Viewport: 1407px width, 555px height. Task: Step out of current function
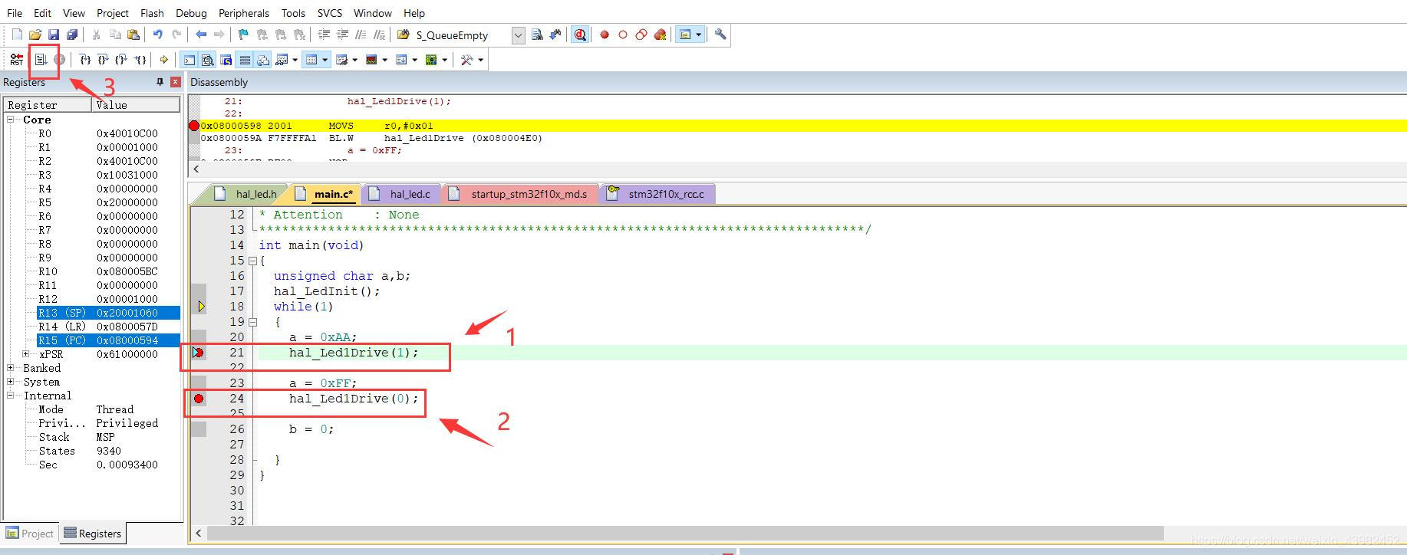pyautogui.click(x=121, y=60)
